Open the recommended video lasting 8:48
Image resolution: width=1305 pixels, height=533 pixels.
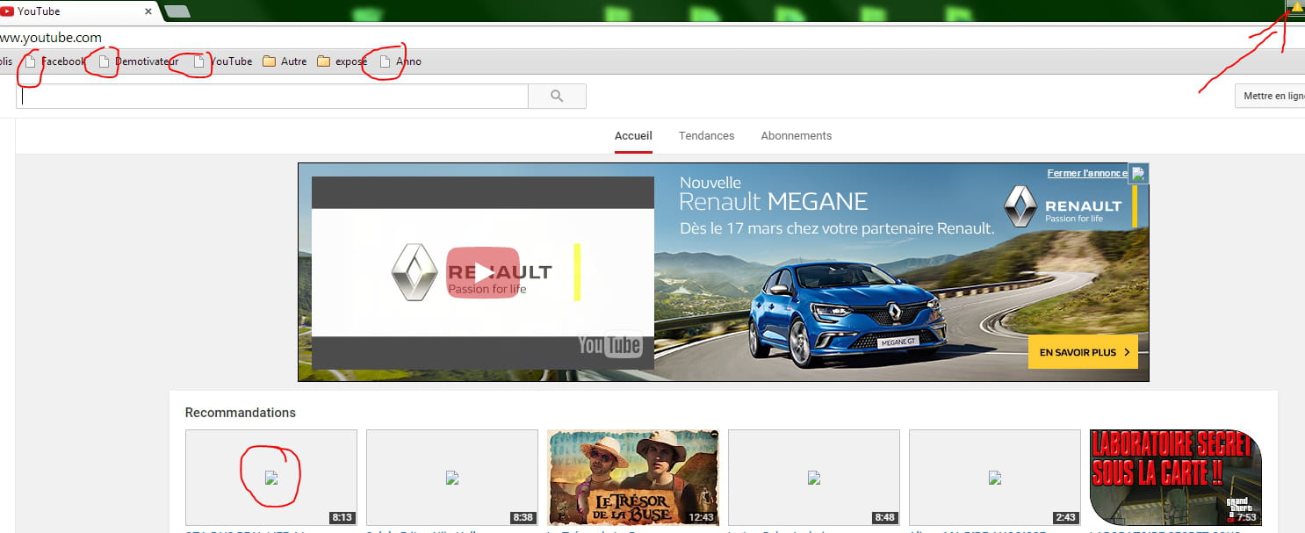coord(814,478)
